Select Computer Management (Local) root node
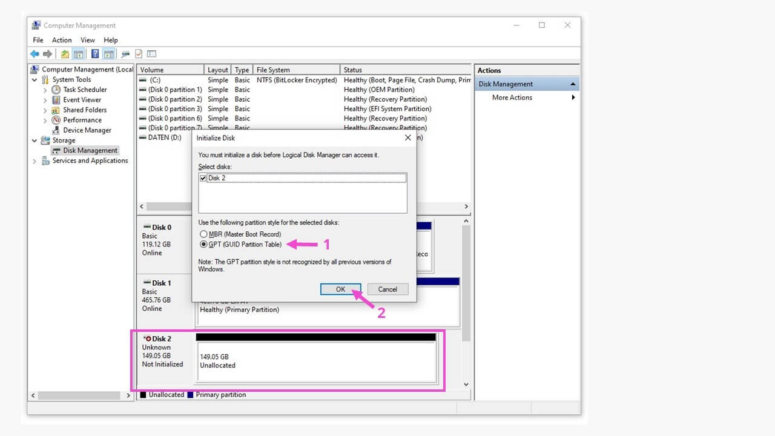775x436 pixels. 87,70
